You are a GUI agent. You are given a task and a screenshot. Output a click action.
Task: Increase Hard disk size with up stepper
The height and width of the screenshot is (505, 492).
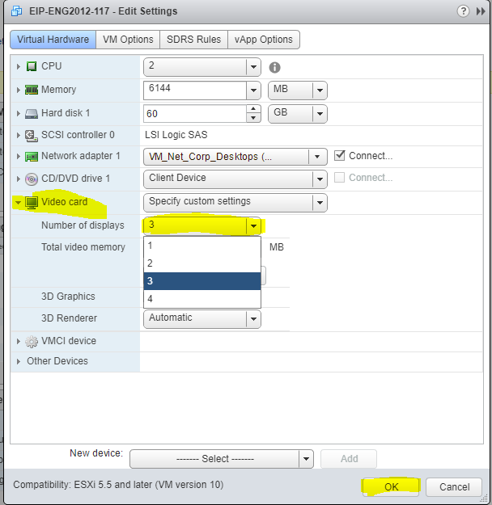254,108
